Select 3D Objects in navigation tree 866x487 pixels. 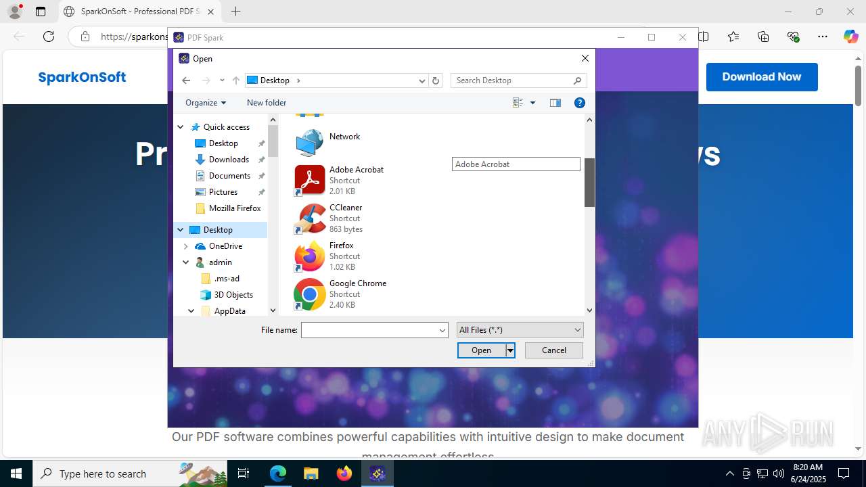click(x=233, y=295)
